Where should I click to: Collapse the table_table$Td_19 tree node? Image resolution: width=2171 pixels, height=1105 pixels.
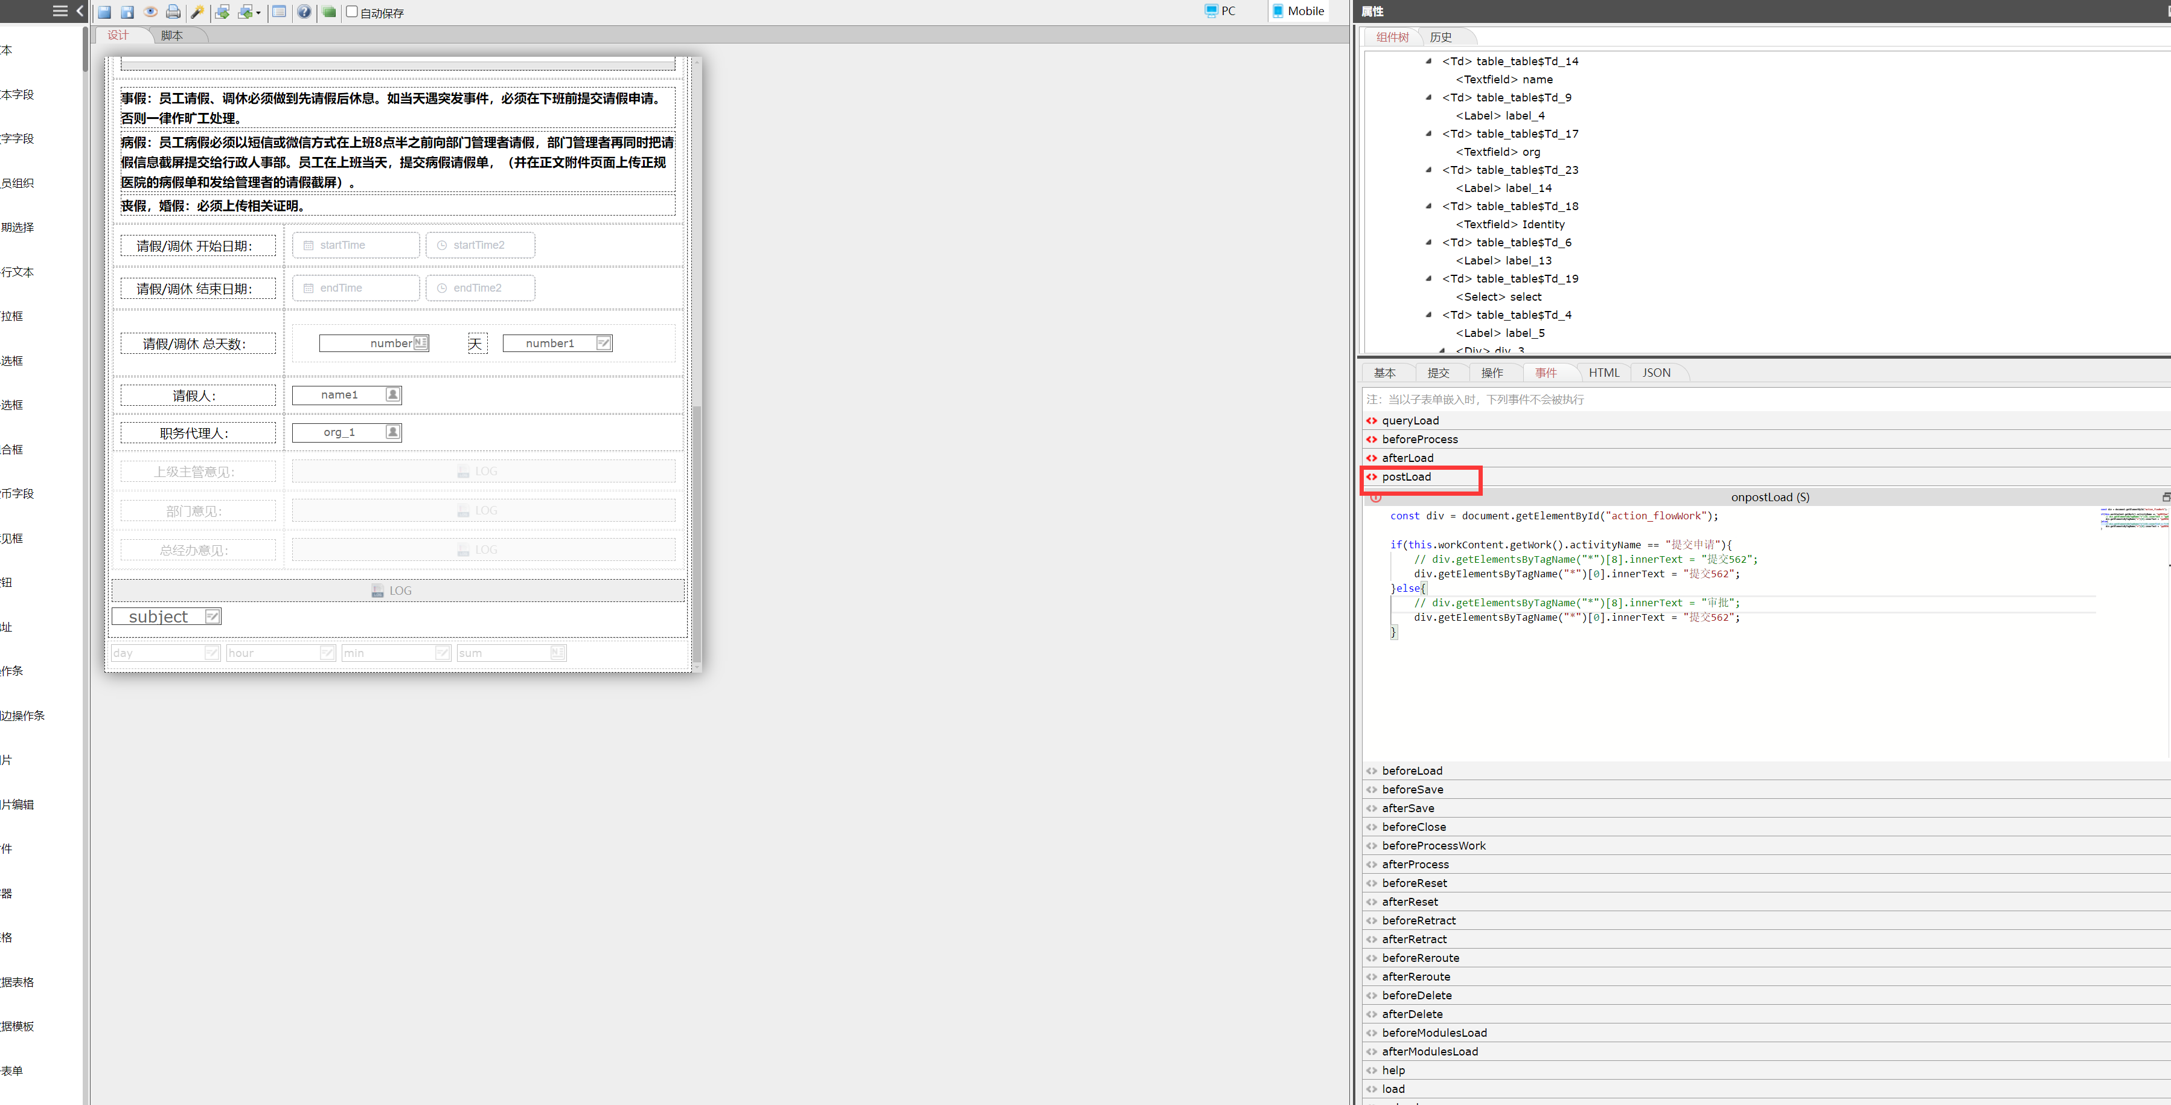point(1428,278)
